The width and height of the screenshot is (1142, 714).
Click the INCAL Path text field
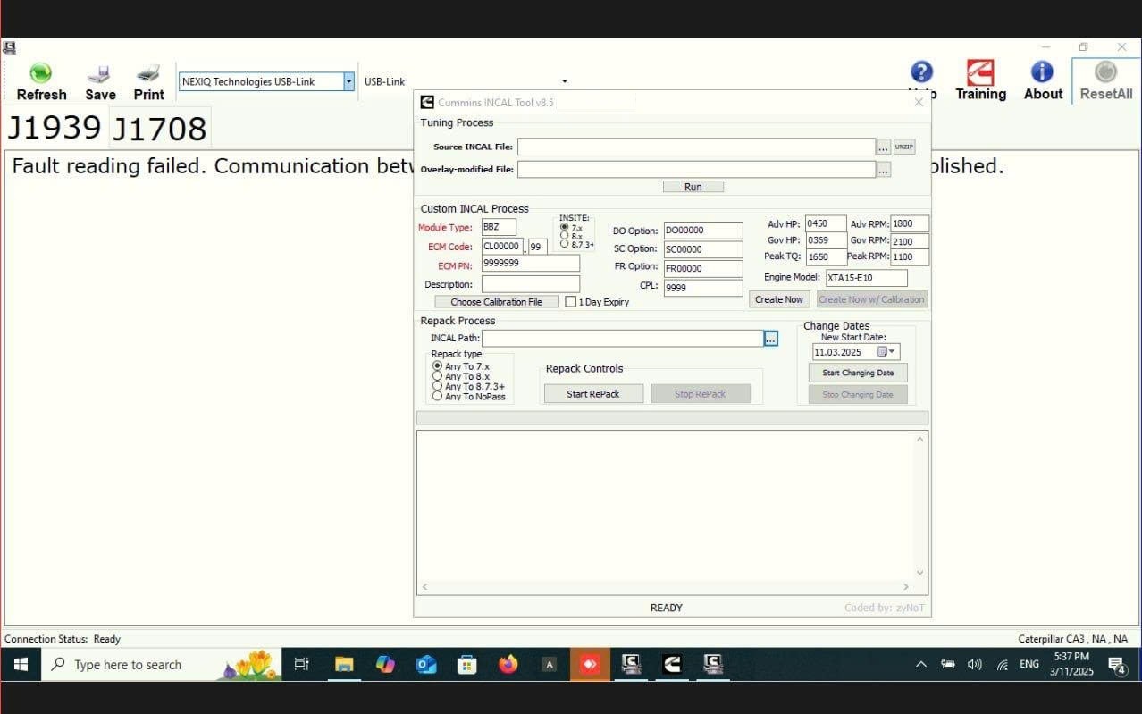click(623, 339)
